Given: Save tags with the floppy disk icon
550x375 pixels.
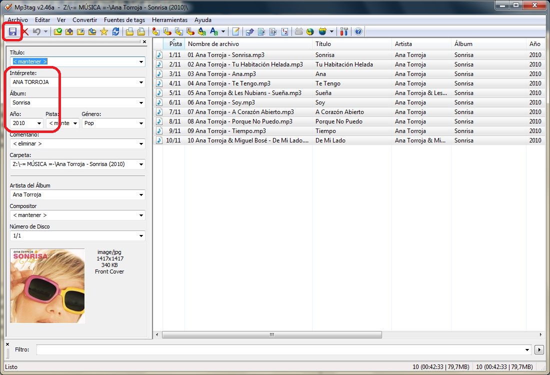Looking at the screenshot, I should pyautogui.click(x=12, y=31).
